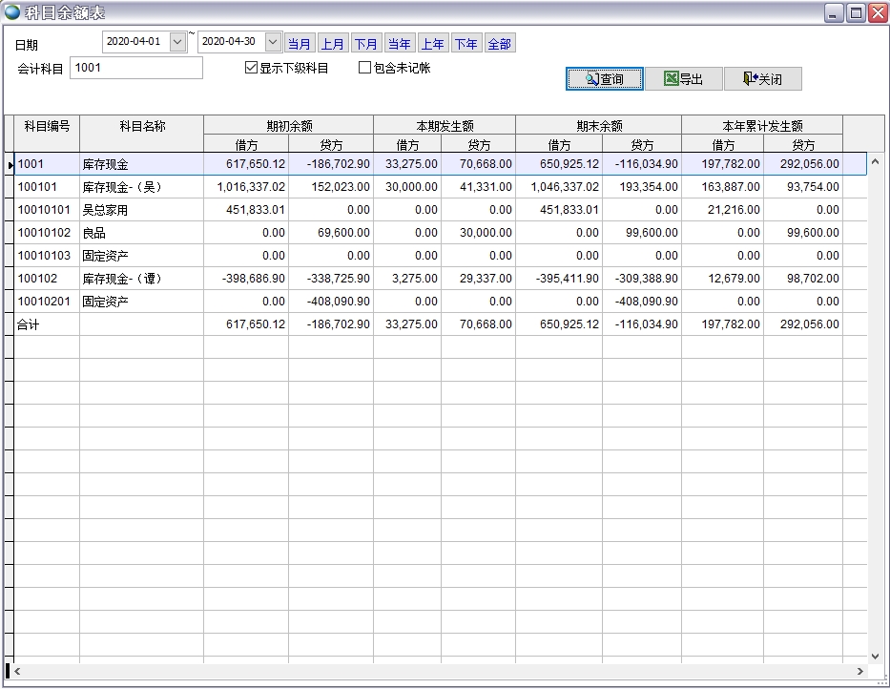Uncheck the 显示下级科目 checkbox

point(252,68)
